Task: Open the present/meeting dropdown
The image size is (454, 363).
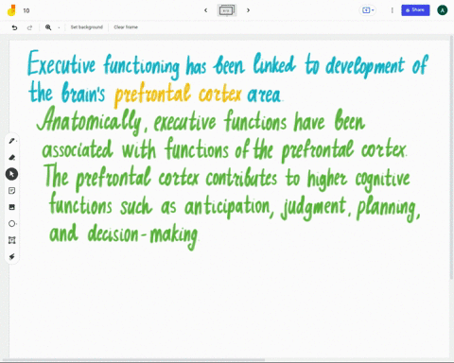Action: point(368,10)
